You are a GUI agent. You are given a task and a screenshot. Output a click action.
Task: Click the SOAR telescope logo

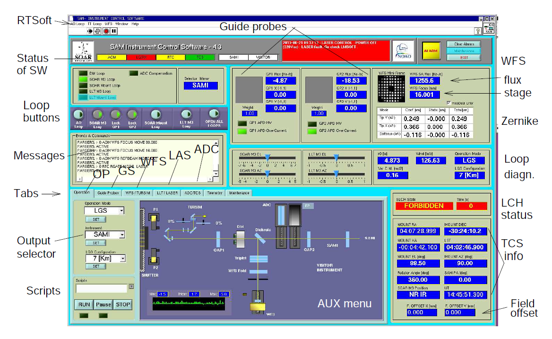tap(83, 52)
